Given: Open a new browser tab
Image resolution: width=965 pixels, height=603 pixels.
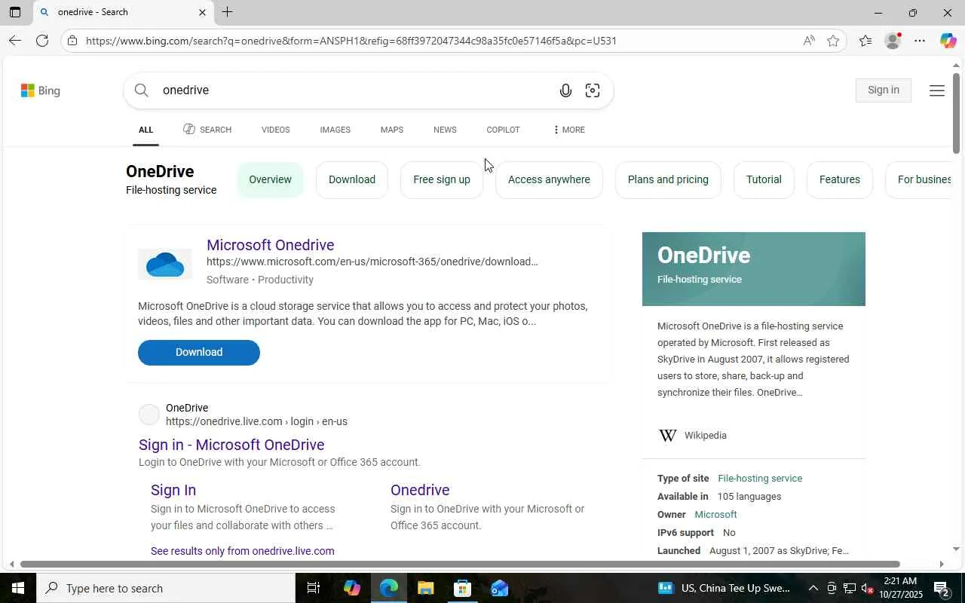Looking at the screenshot, I should [227, 12].
